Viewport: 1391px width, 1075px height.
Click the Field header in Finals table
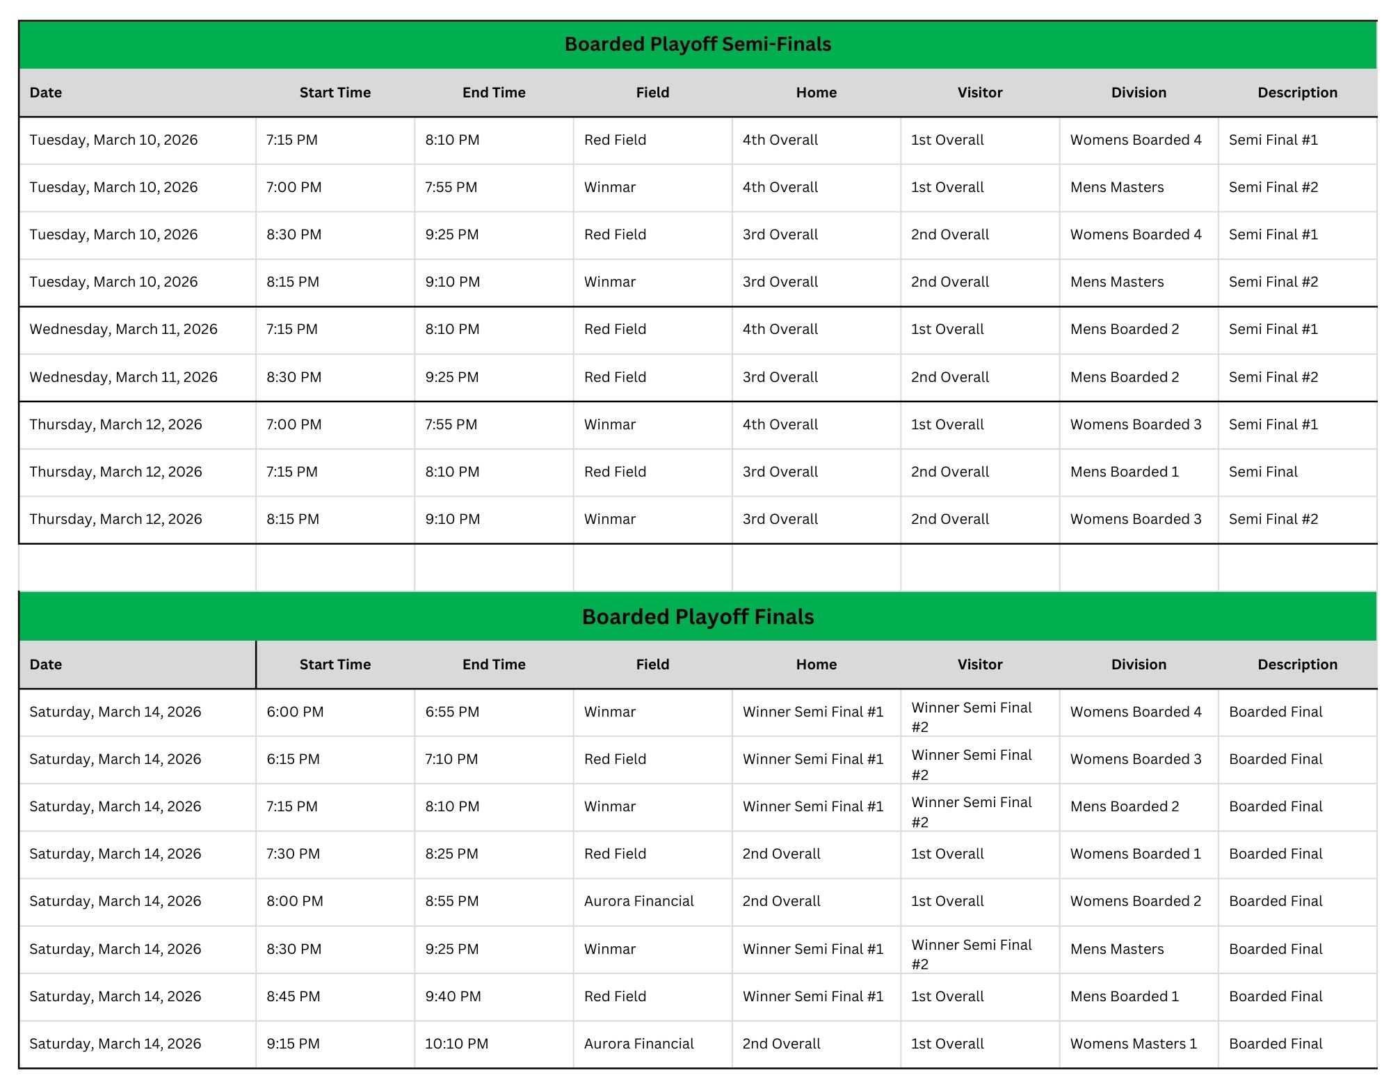(652, 664)
